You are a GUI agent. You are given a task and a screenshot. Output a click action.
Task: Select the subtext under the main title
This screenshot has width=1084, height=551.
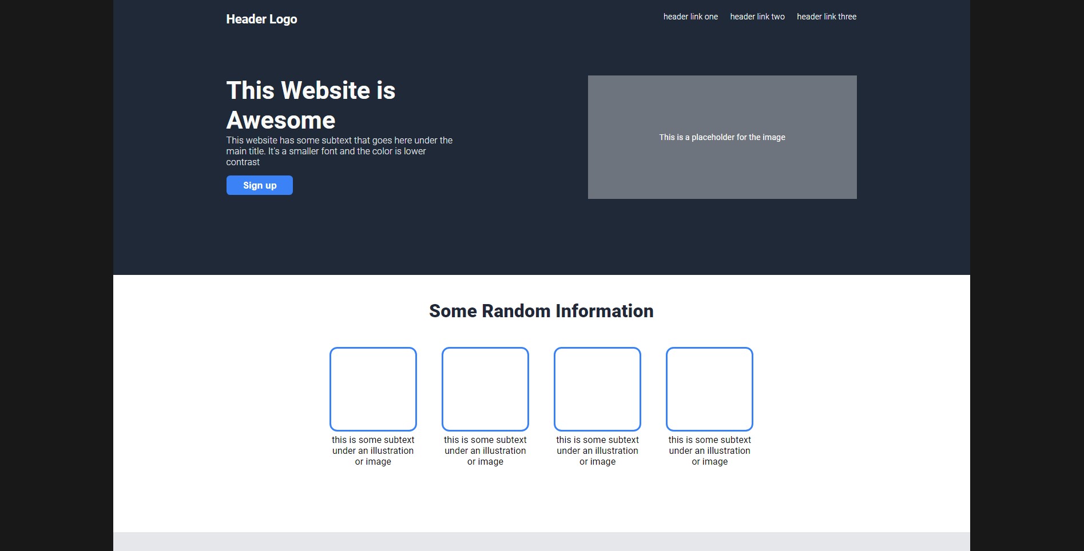(339, 151)
